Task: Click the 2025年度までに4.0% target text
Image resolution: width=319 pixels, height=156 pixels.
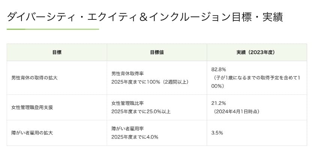Action: [135, 137]
